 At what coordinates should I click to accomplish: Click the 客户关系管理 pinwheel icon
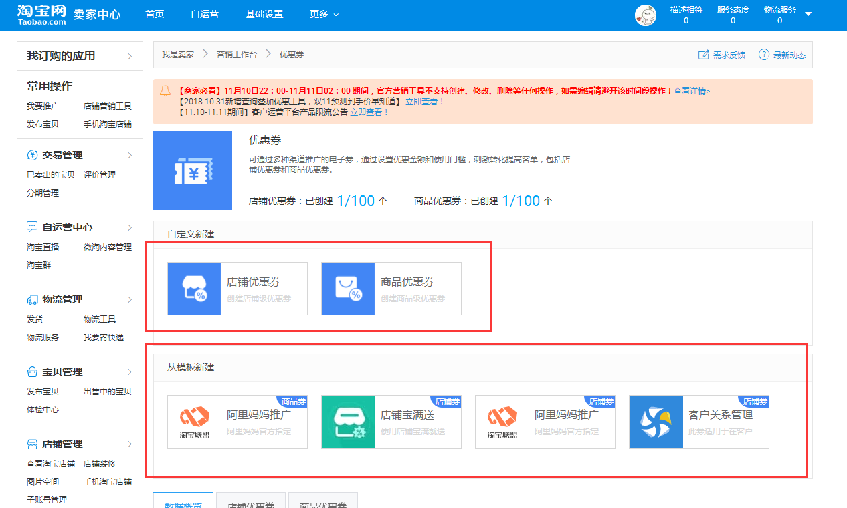[x=656, y=422]
